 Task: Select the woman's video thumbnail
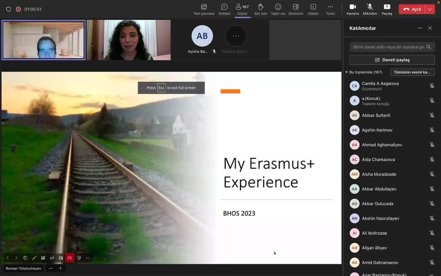[129, 40]
